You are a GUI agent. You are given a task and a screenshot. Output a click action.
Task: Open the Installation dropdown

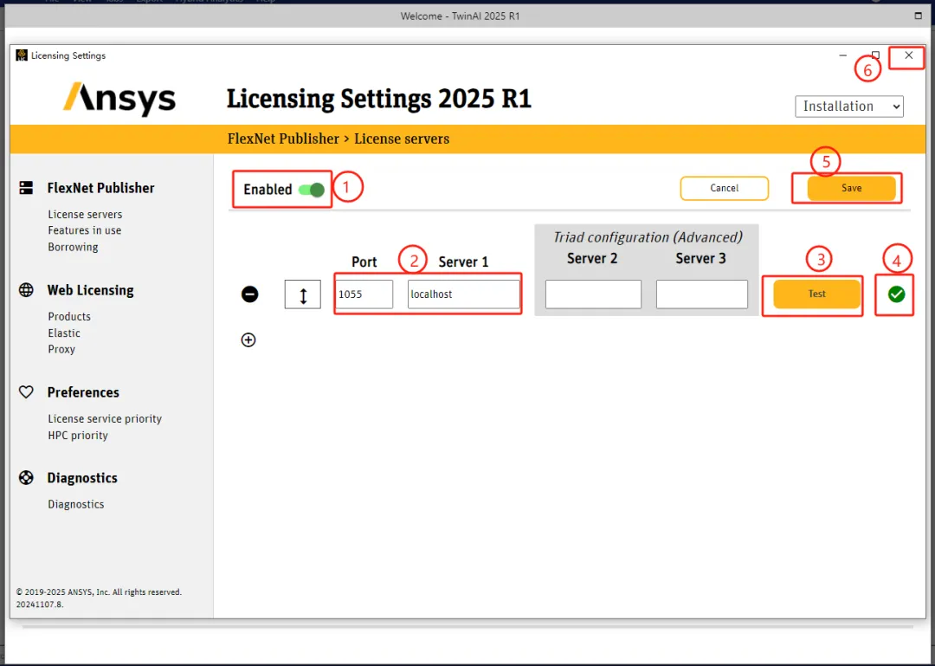click(x=849, y=107)
